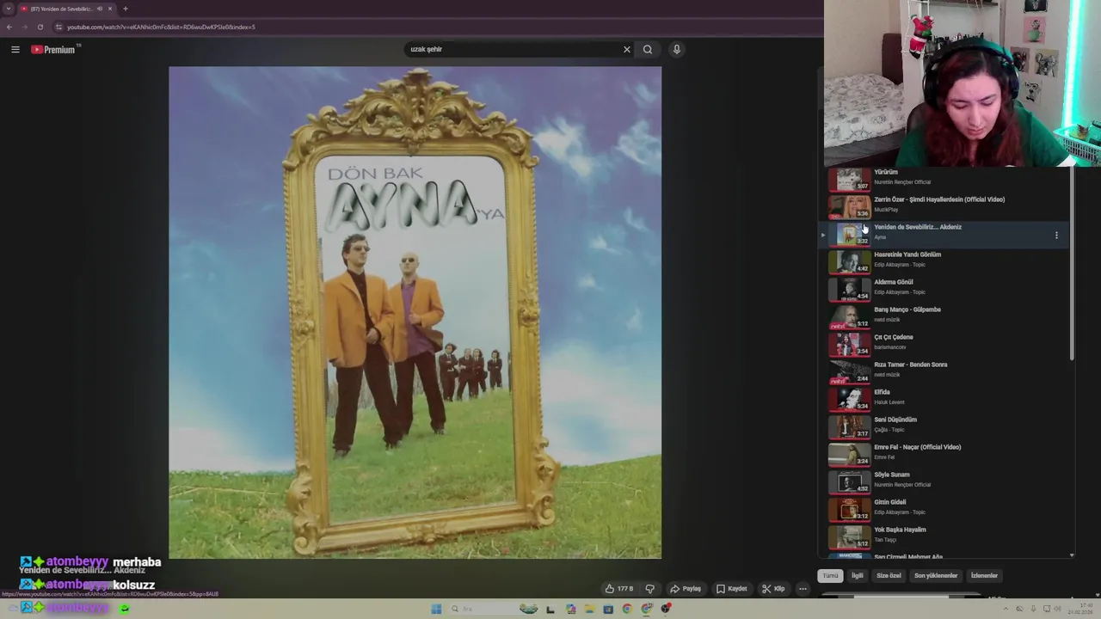The width and height of the screenshot is (1101, 619).
Task: Mute tab via the speaker icon
Action: pyautogui.click(x=100, y=9)
